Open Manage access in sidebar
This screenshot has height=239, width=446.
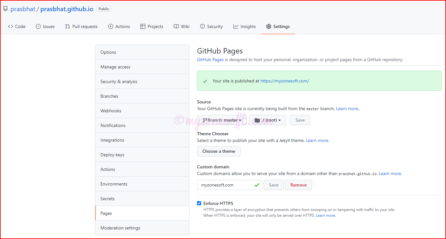pyautogui.click(x=142, y=67)
